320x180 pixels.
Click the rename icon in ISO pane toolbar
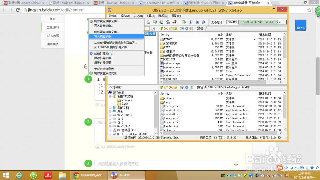click(x=175, y=29)
